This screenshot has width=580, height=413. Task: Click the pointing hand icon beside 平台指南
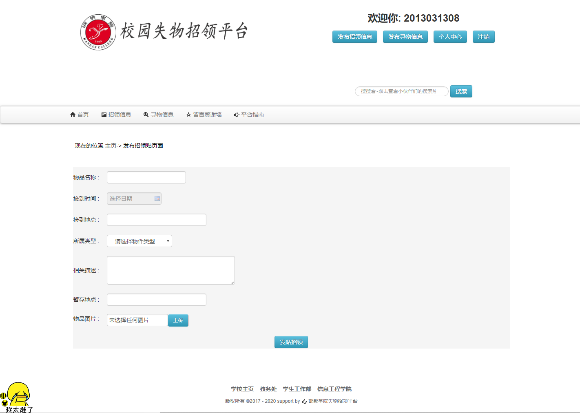pyautogui.click(x=237, y=115)
